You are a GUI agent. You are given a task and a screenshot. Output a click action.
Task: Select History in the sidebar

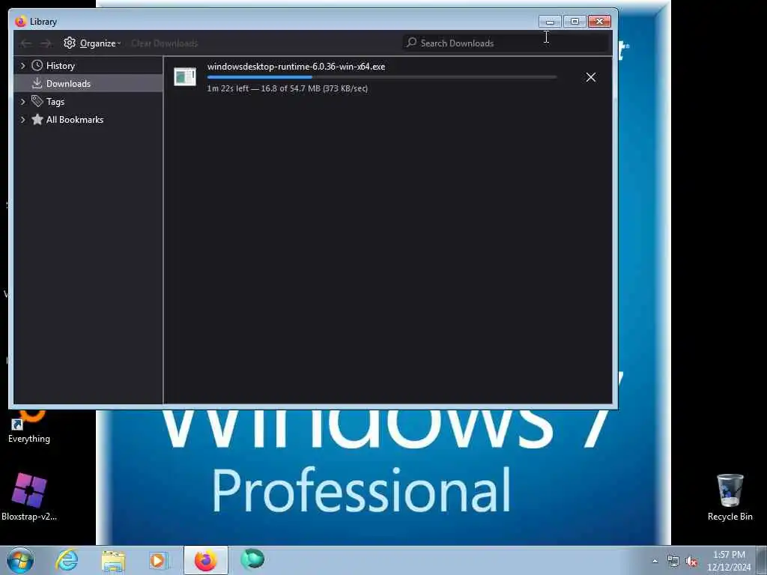[88, 66]
